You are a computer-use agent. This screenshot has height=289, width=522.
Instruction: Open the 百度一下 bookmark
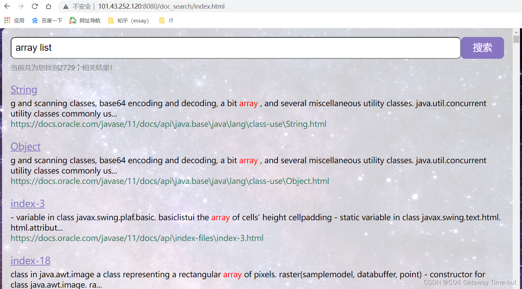[47, 20]
